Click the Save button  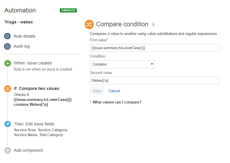(97, 91)
